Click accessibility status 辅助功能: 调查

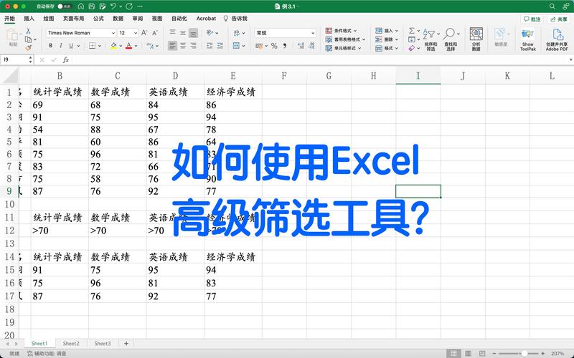pos(47,354)
